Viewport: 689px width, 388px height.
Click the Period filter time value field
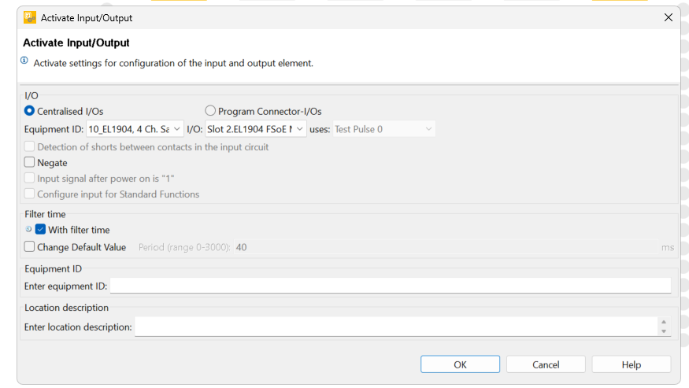[446, 247]
